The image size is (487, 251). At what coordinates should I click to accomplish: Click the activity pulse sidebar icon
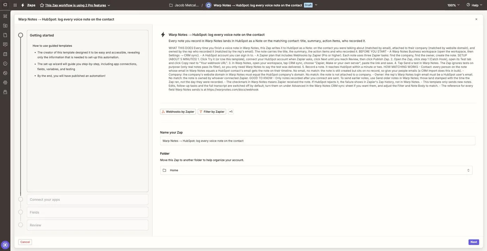[x=5, y=73]
